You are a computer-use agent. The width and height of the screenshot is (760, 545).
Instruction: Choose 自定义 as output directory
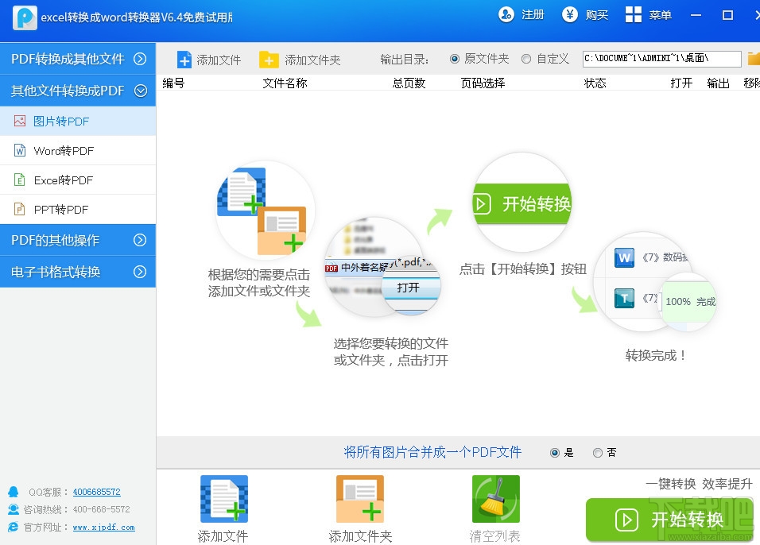tap(526, 58)
